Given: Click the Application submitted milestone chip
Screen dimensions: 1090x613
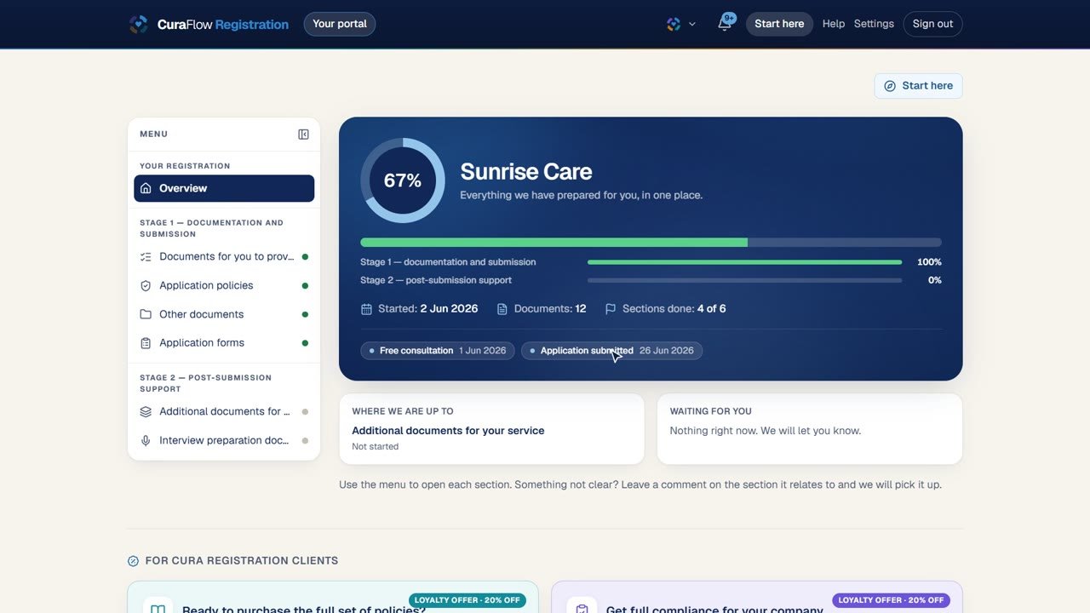Looking at the screenshot, I should [611, 351].
